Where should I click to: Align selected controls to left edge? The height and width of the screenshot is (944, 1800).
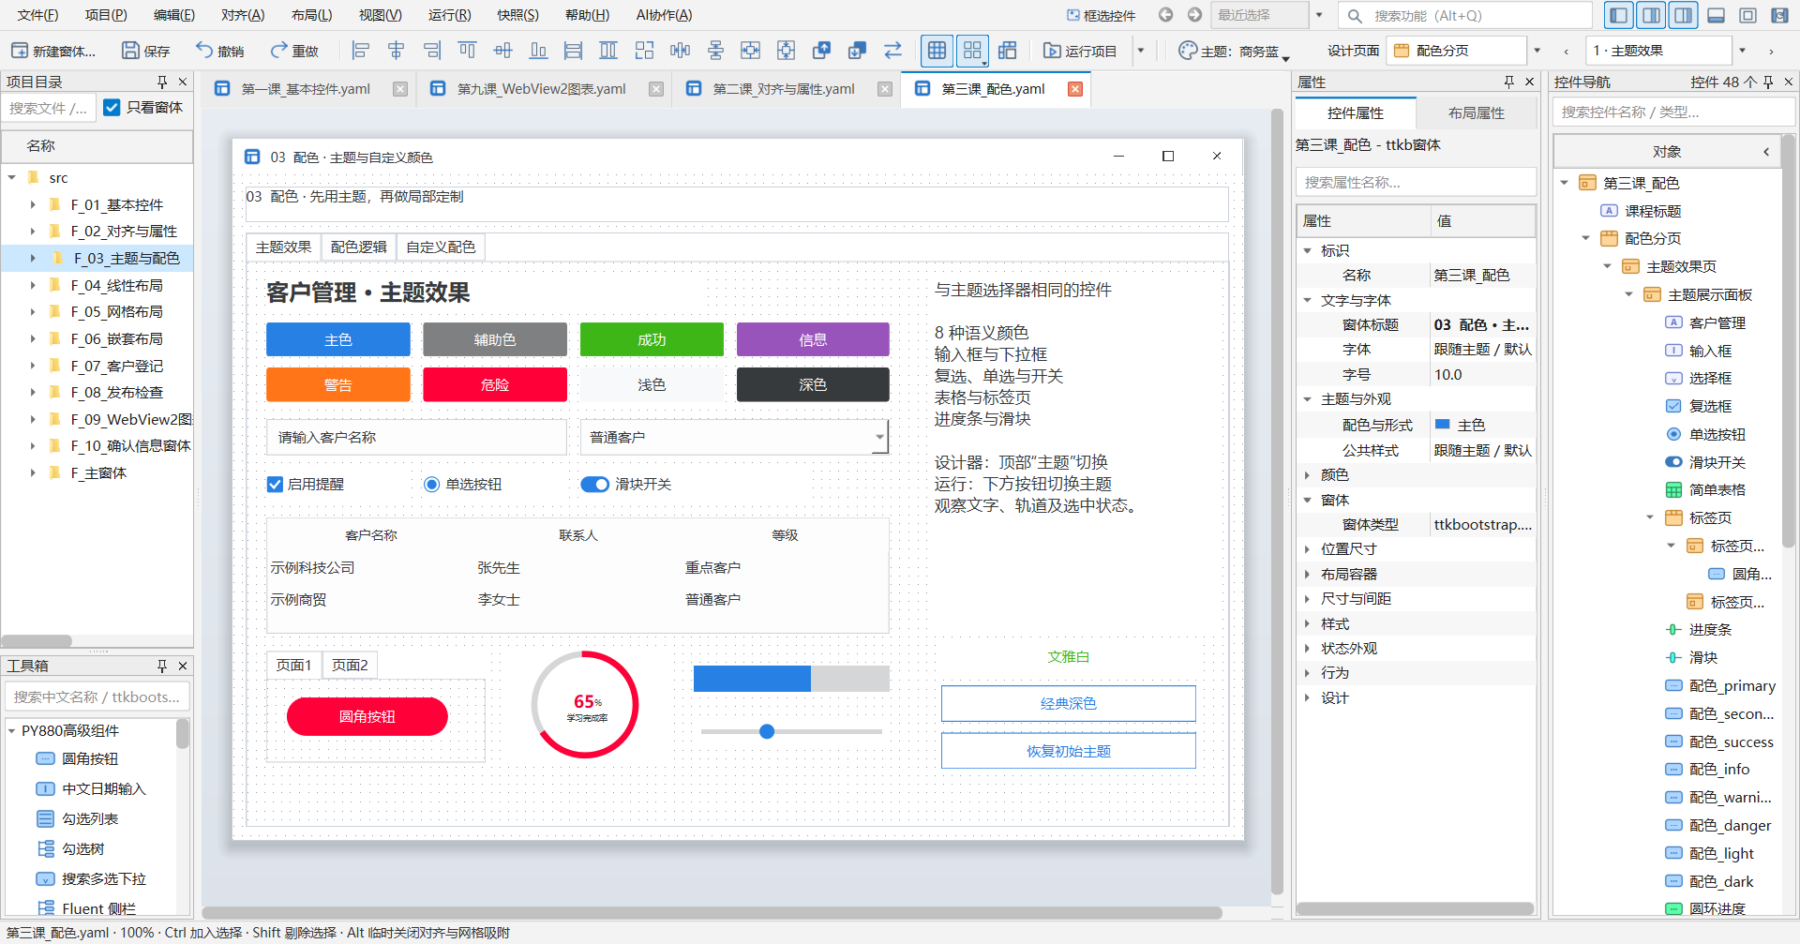coord(361,51)
